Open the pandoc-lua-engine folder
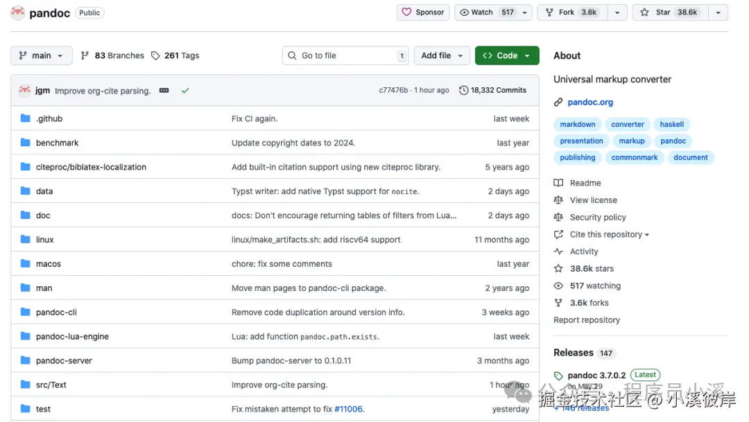The image size is (749, 422). (72, 337)
